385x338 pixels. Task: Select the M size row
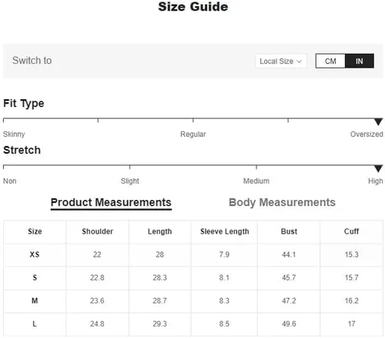(193, 301)
